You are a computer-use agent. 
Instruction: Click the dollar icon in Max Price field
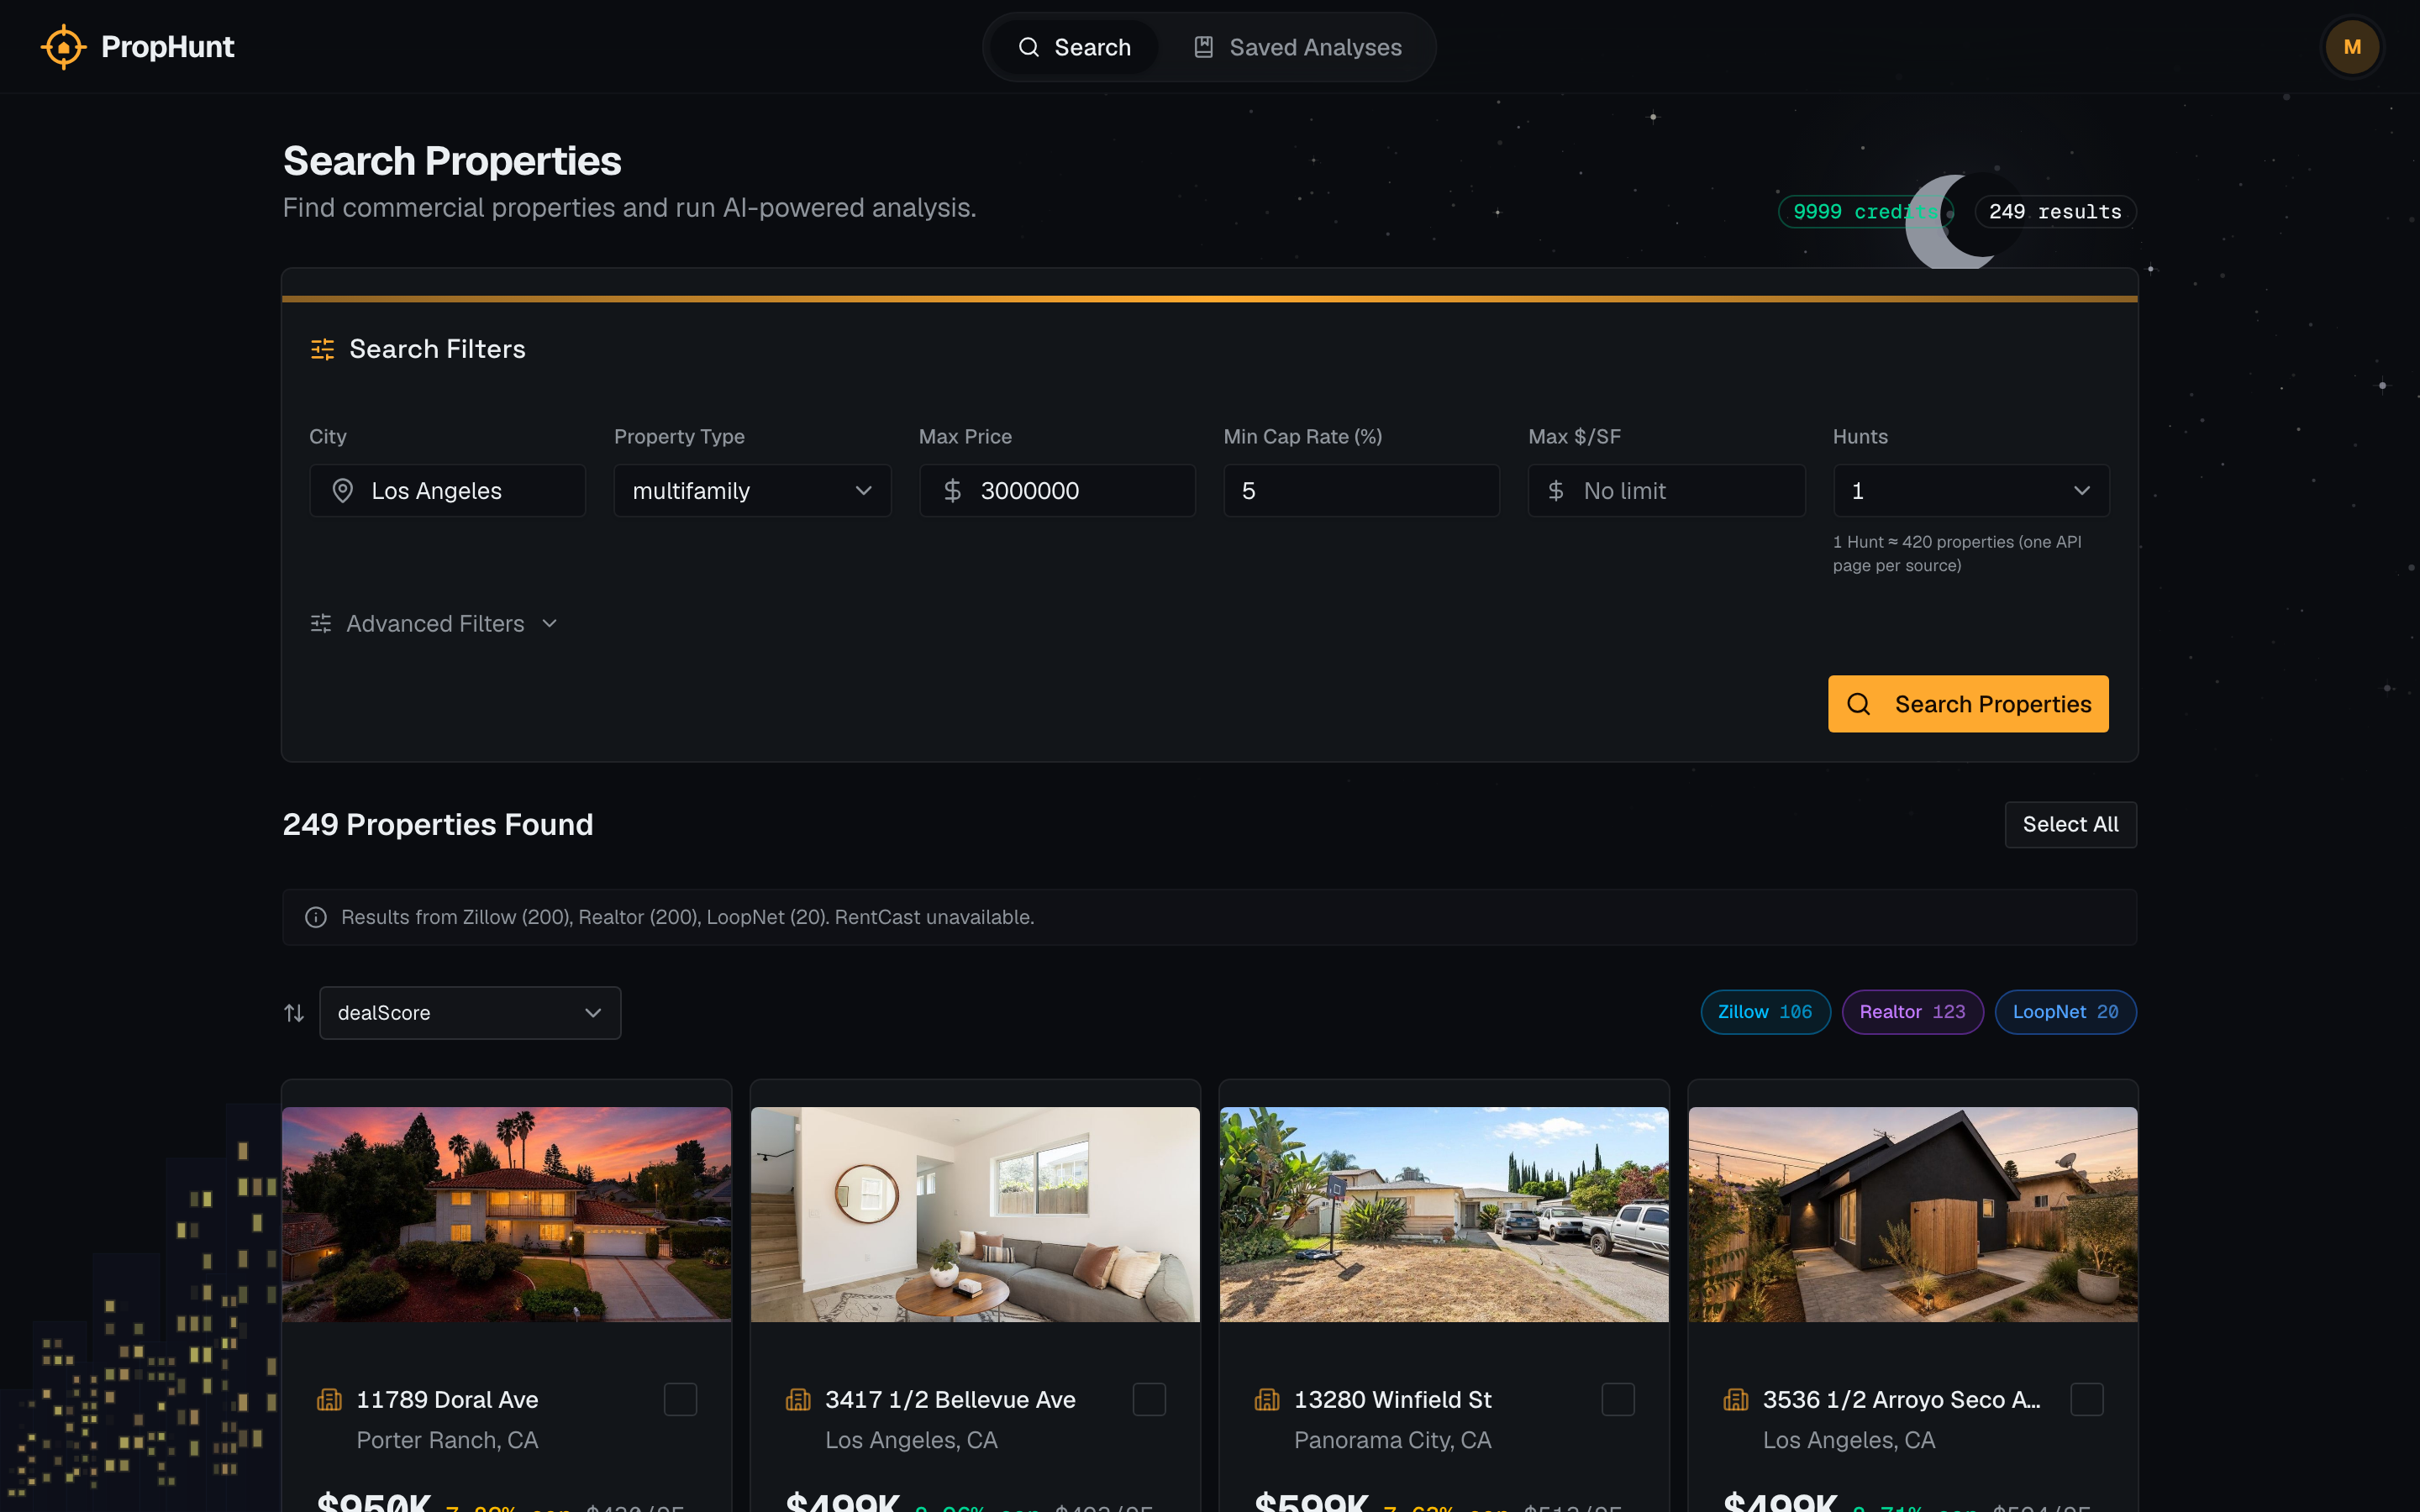point(952,490)
